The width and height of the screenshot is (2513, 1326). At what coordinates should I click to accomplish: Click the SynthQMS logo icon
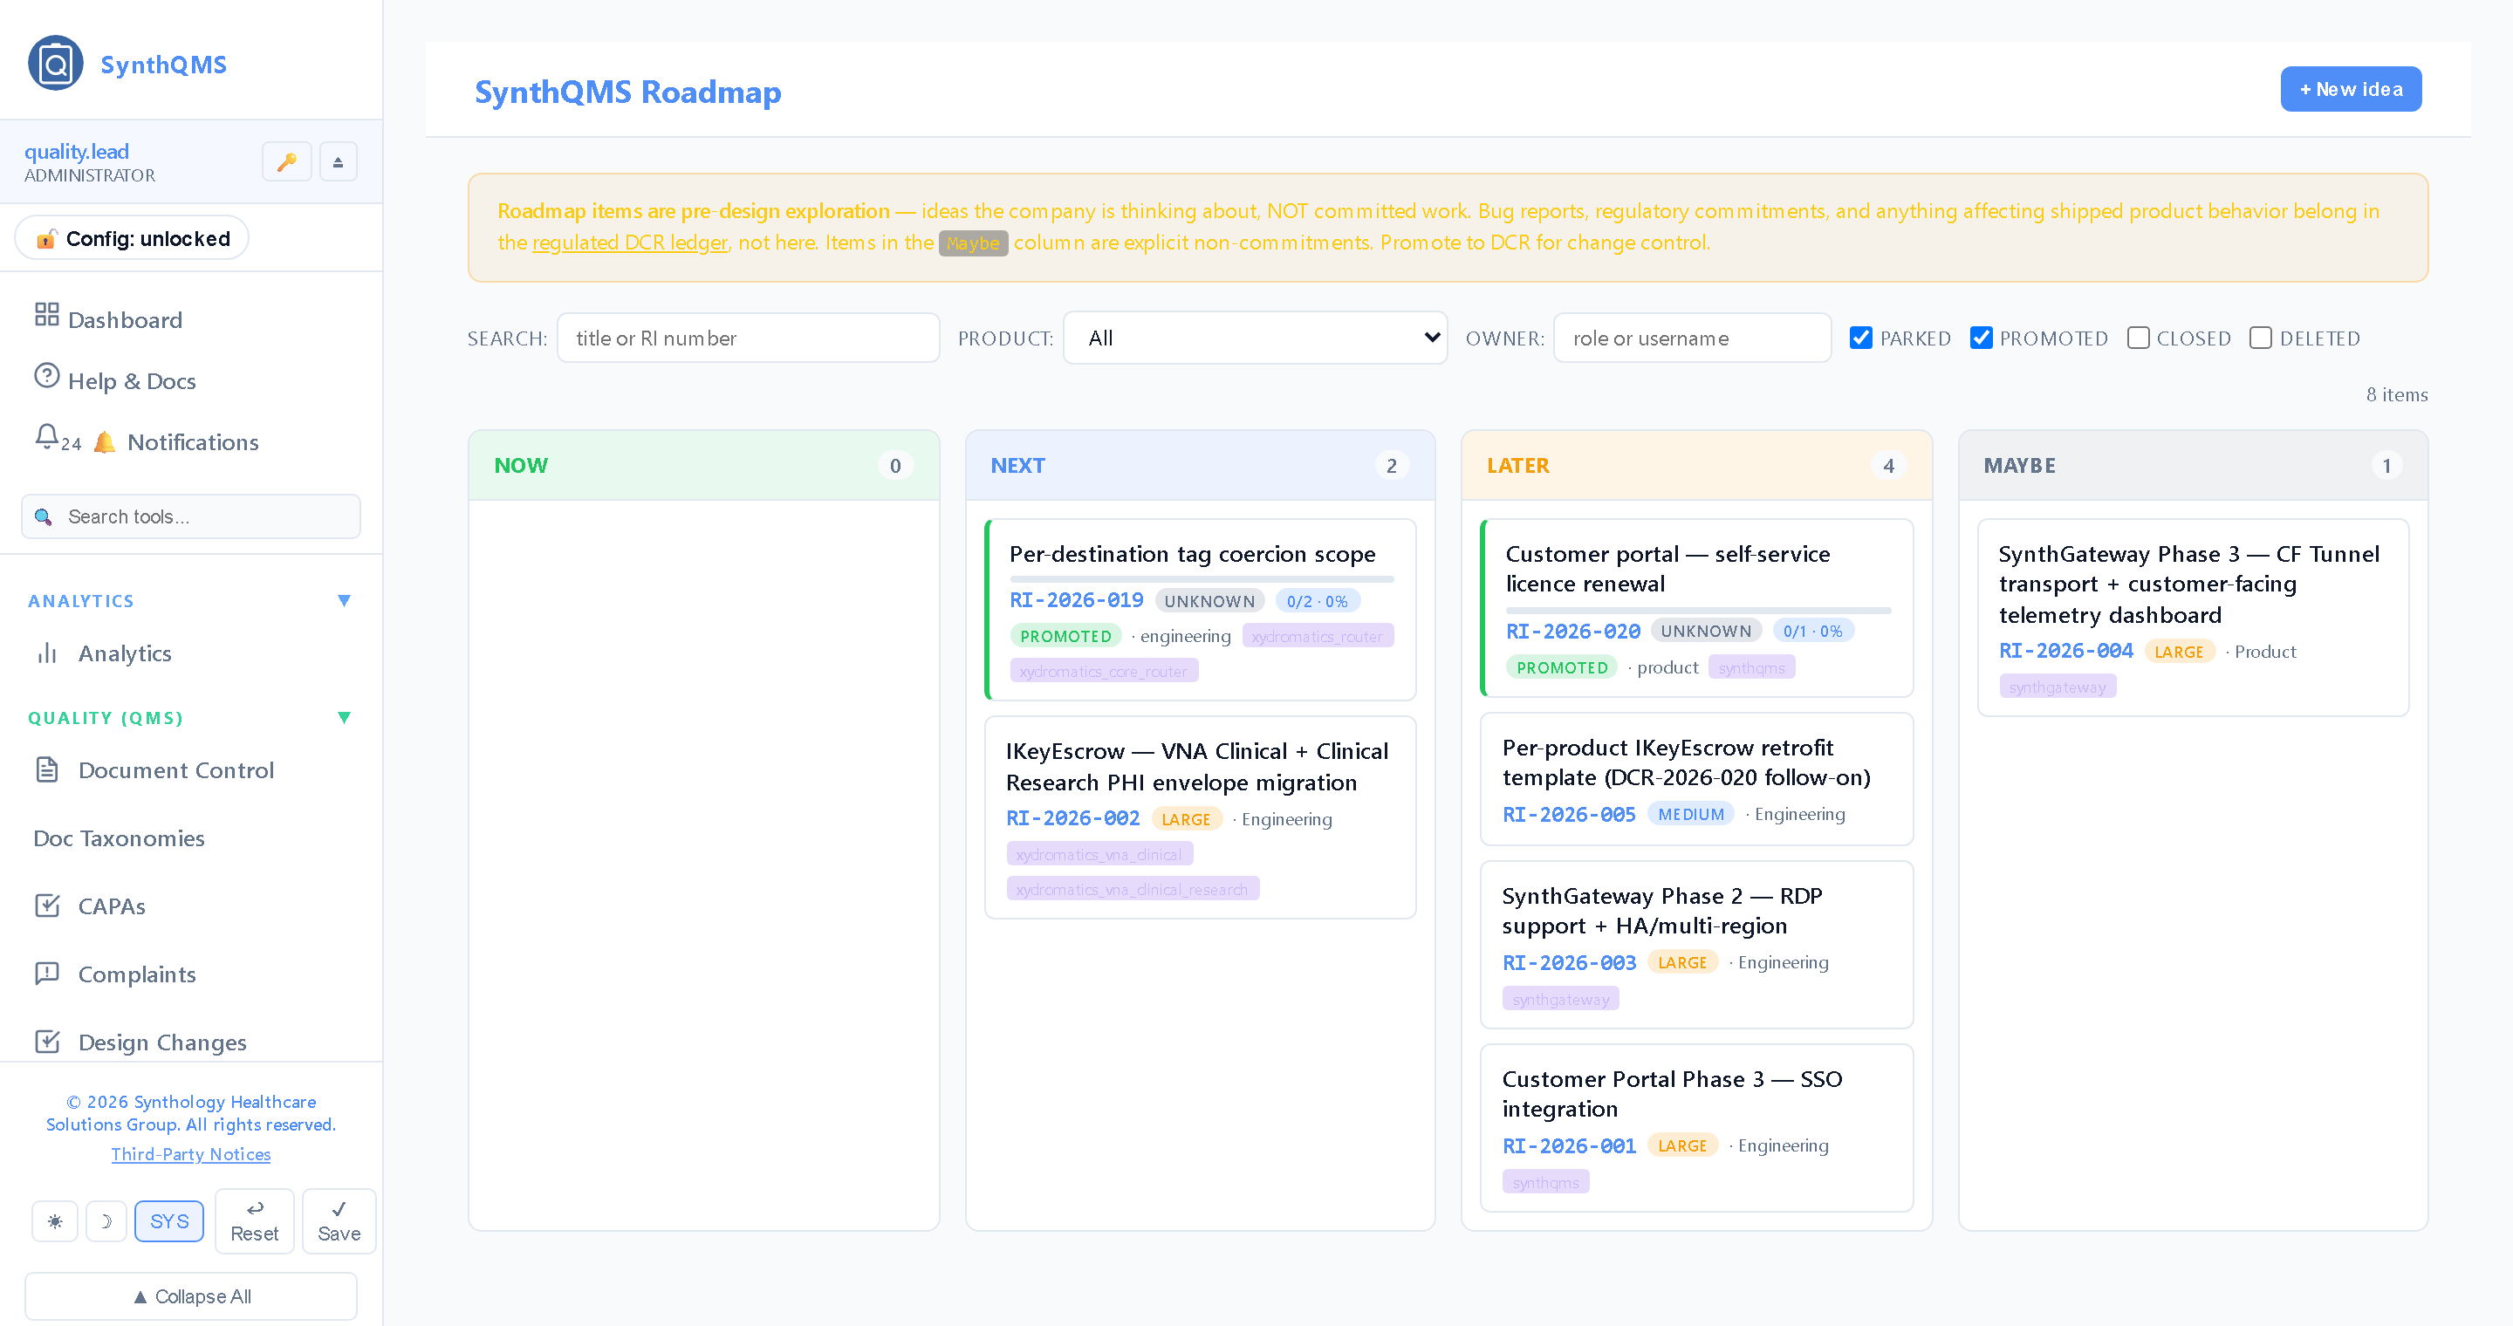coord(56,64)
